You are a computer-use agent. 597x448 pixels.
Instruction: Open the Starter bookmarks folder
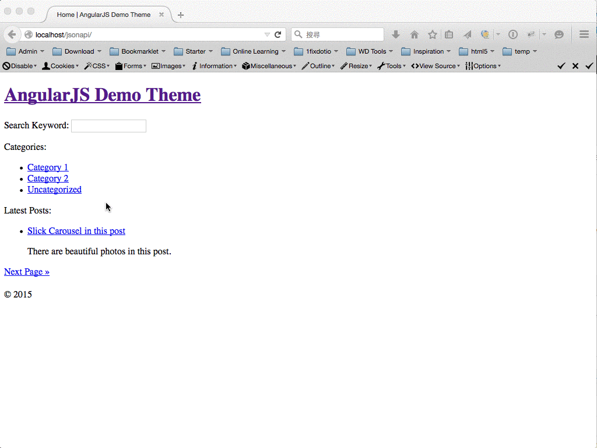[193, 51]
